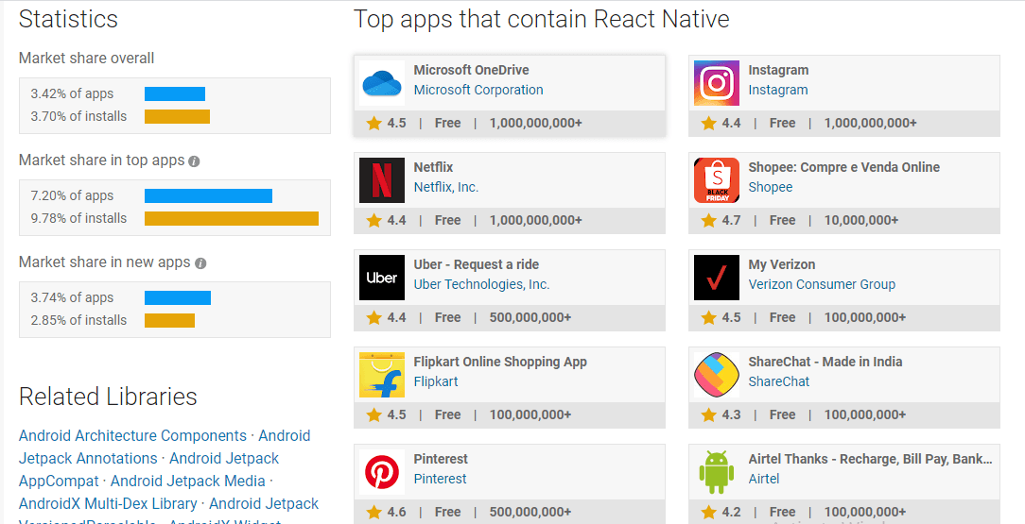Screen dimensions: 1025x524
Task: Click the blue top apps share bar
Action: [x=208, y=195]
